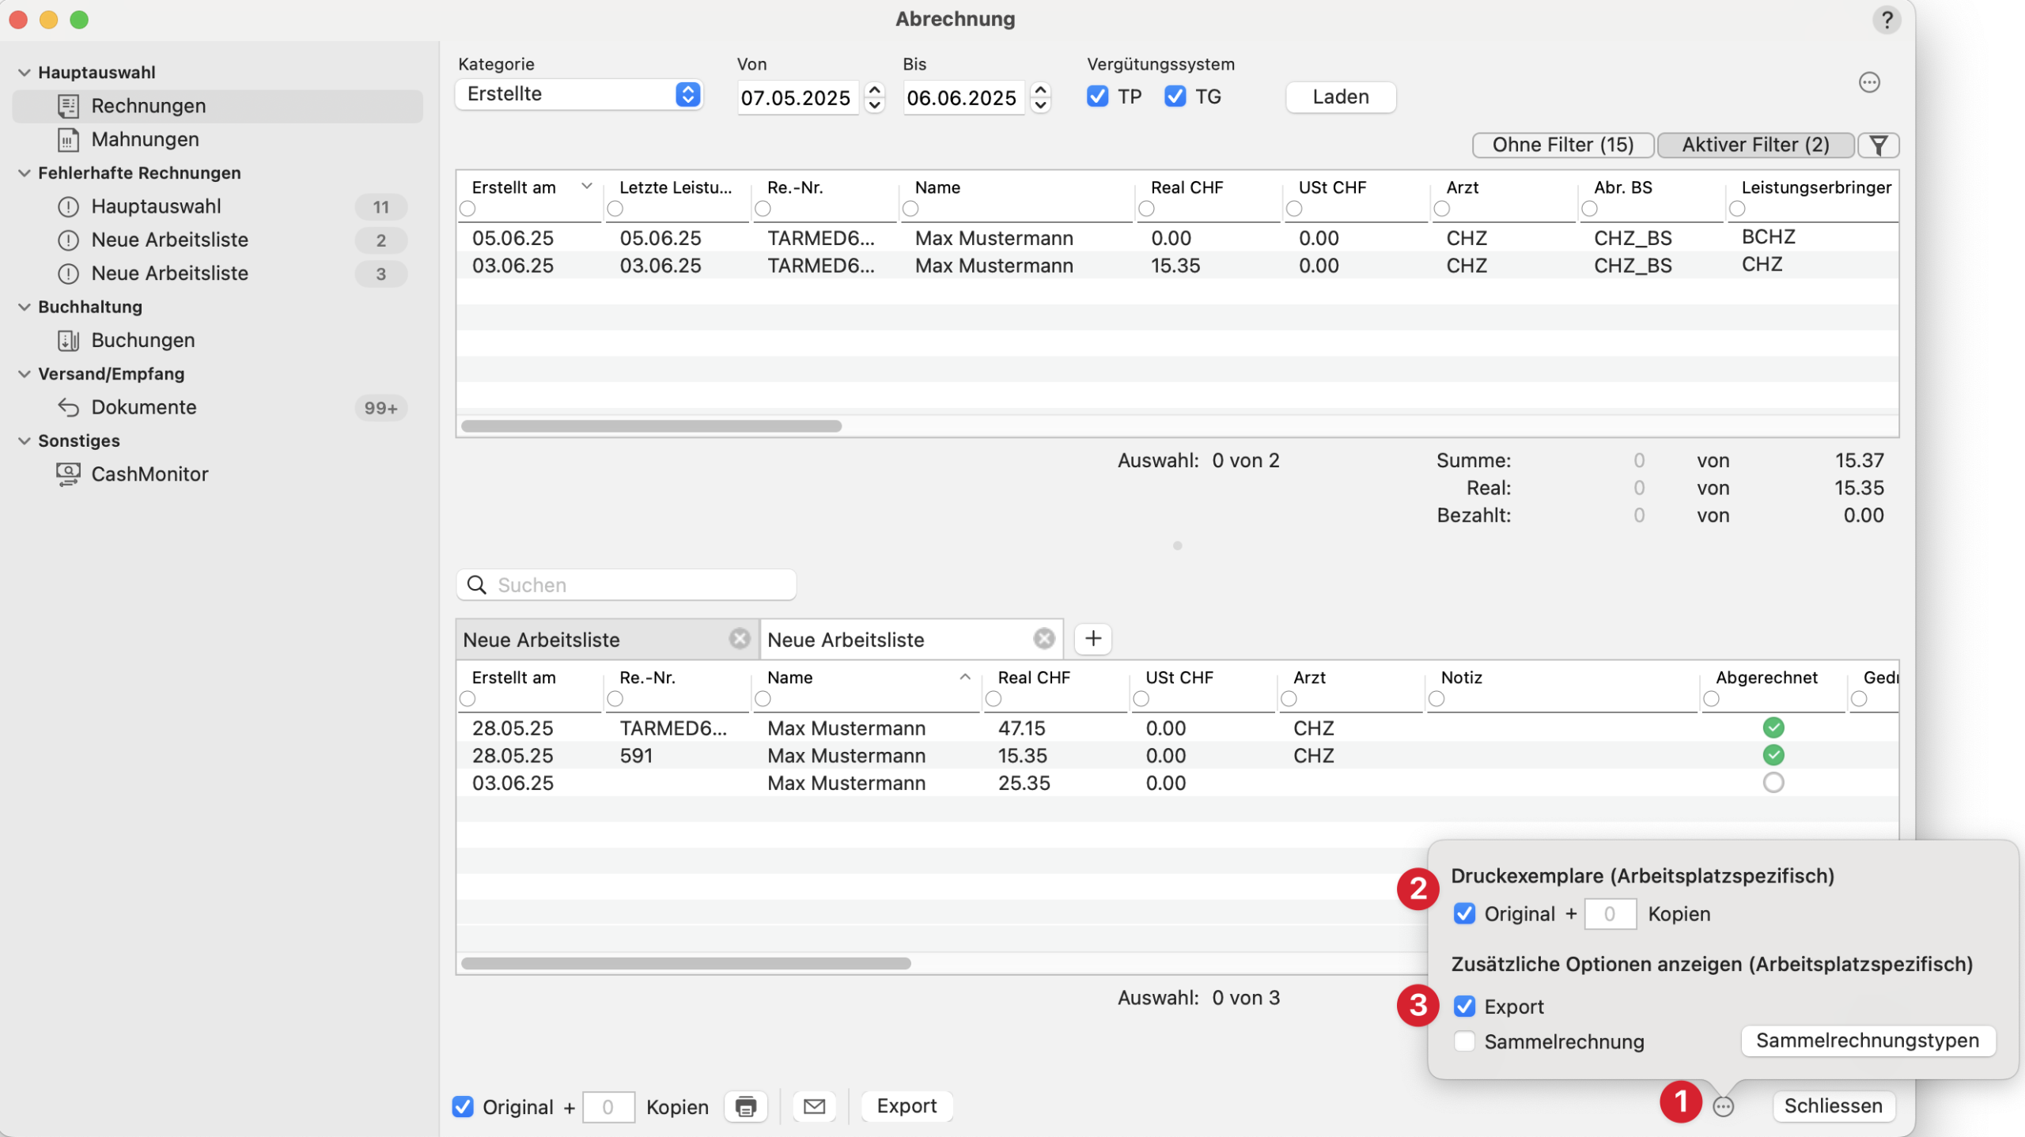Click the Schliessen button

pyautogui.click(x=1833, y=1106)
